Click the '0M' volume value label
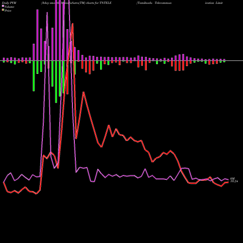This screenshot has height=243, width=243. (x=232, y=178)
